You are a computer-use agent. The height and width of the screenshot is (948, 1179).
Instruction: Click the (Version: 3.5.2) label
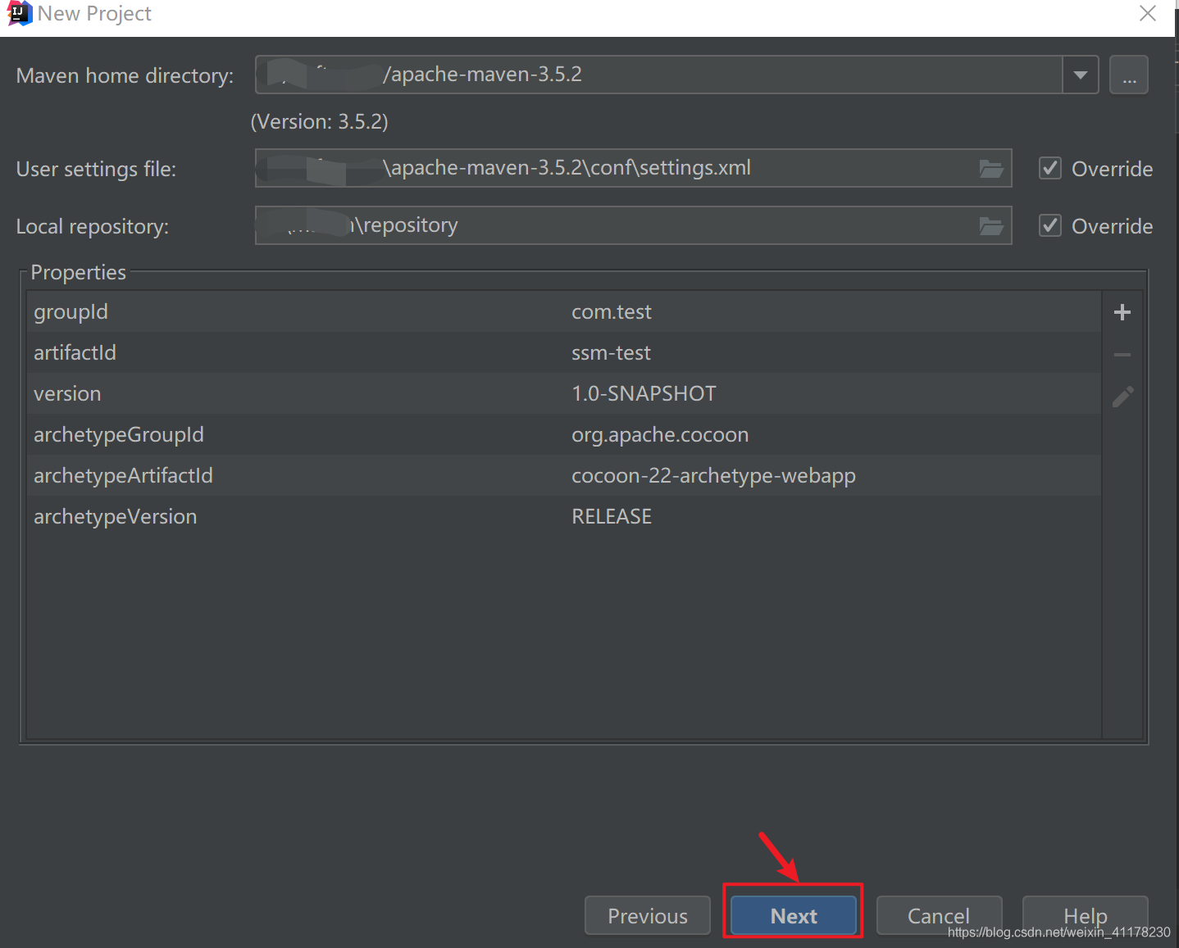tap(319, 121)
